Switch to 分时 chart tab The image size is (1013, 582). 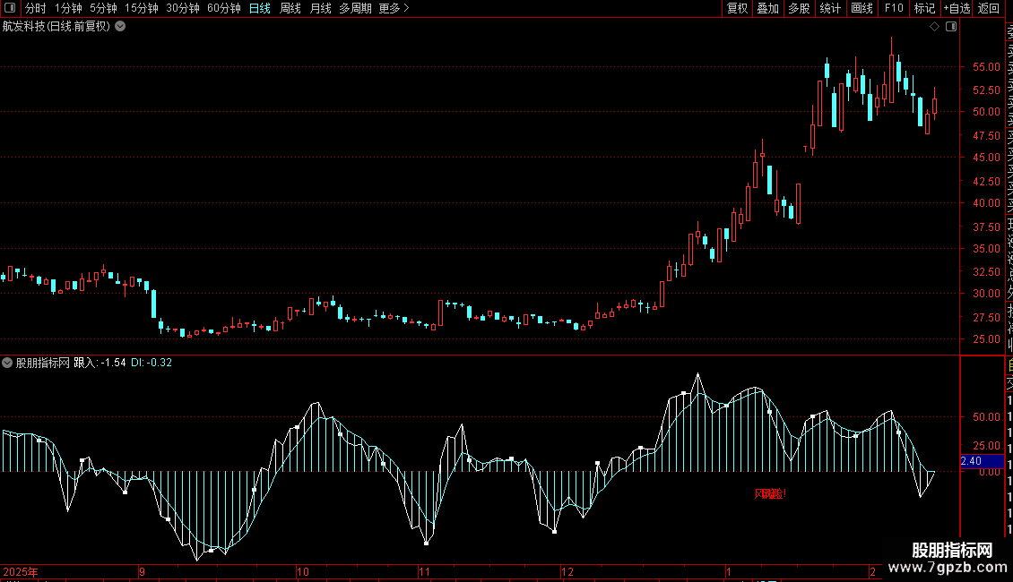36,8
